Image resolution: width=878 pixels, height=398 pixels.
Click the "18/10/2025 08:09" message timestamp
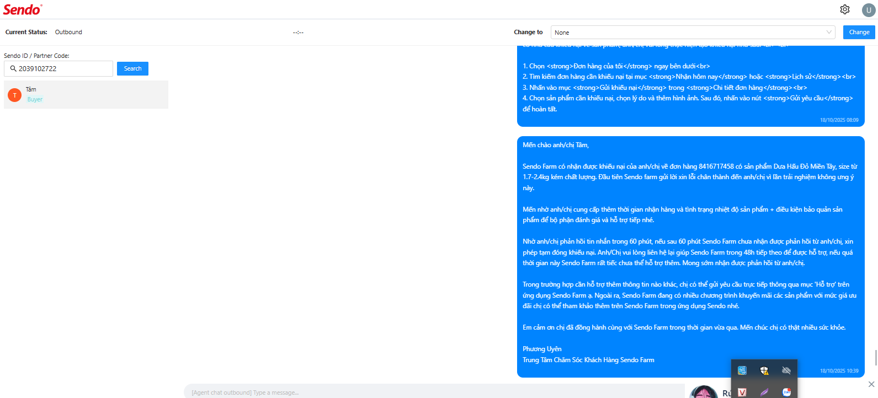coord(839,120)
